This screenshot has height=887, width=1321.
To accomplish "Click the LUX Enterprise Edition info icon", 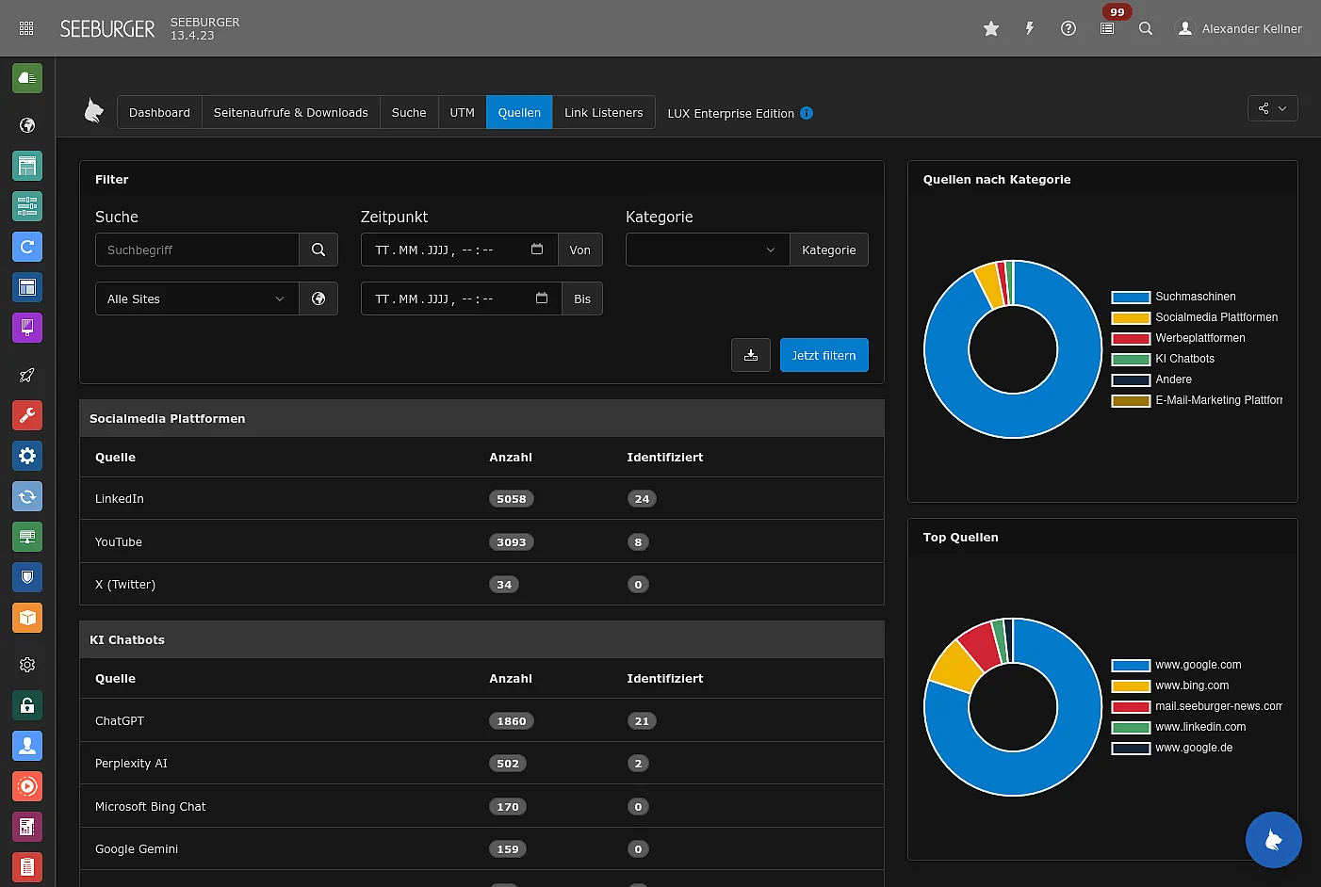I will pos(807,113).
